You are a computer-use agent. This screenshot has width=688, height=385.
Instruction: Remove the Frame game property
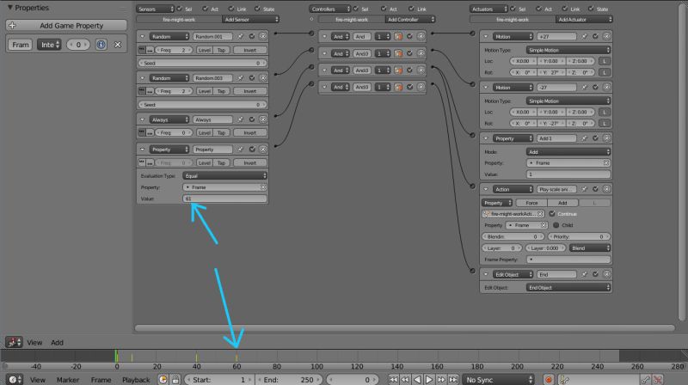[x=118, y=45]
